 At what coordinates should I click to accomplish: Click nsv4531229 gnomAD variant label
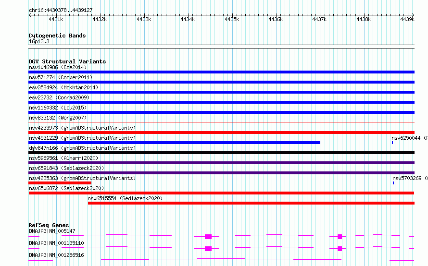(82, 138)
